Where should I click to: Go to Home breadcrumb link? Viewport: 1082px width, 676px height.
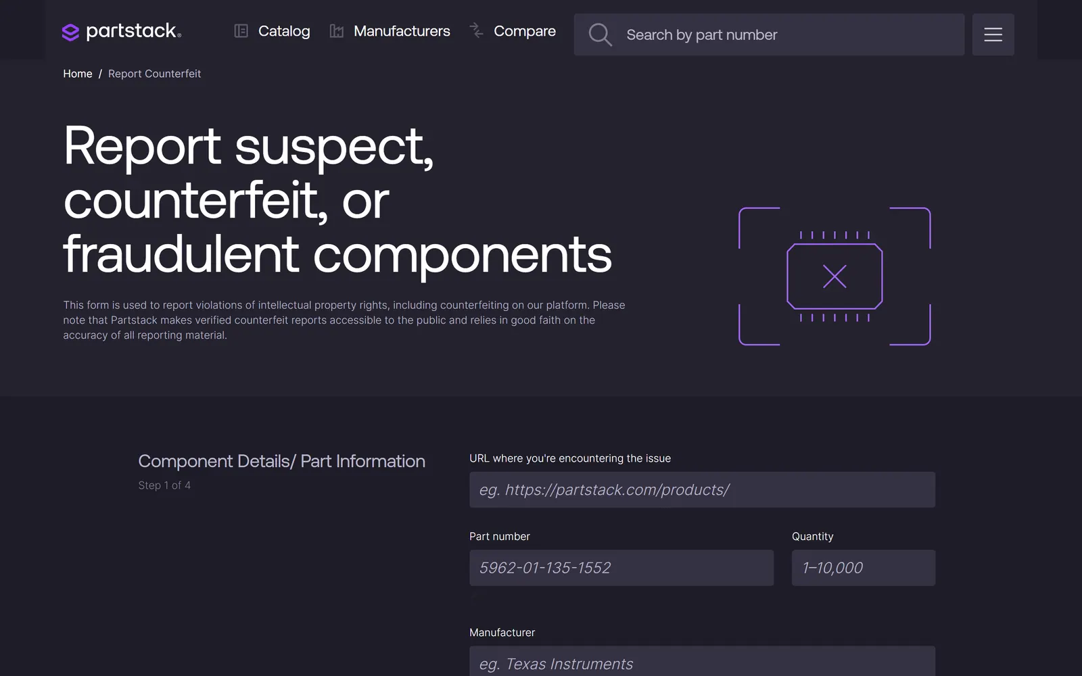pos(78,74)
